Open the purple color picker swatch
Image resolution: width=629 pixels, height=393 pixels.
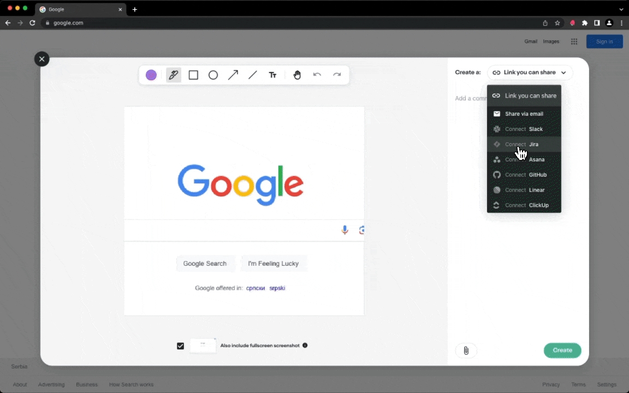pyautogui.click(x=151, y=75)
